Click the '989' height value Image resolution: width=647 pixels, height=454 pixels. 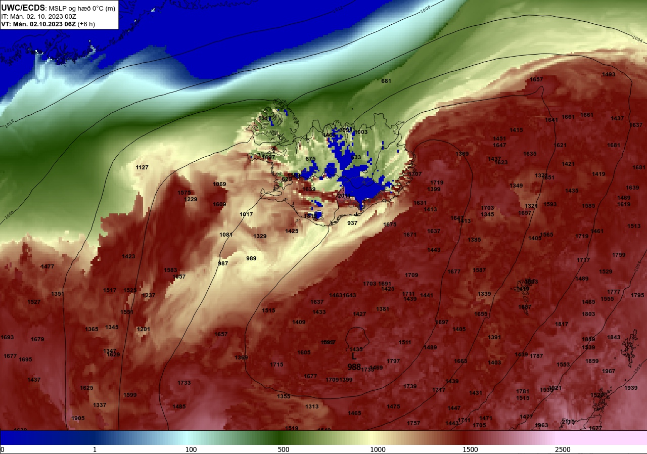click(251, 258)
